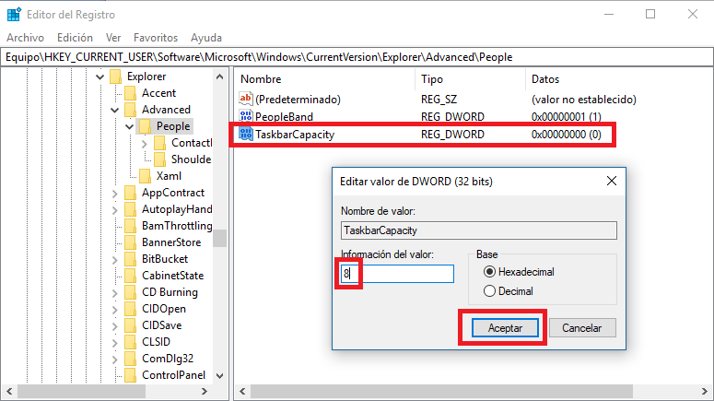Click the Explorer folder icon in tree
This screenshot has height=401, width=714.
[116, 77]
